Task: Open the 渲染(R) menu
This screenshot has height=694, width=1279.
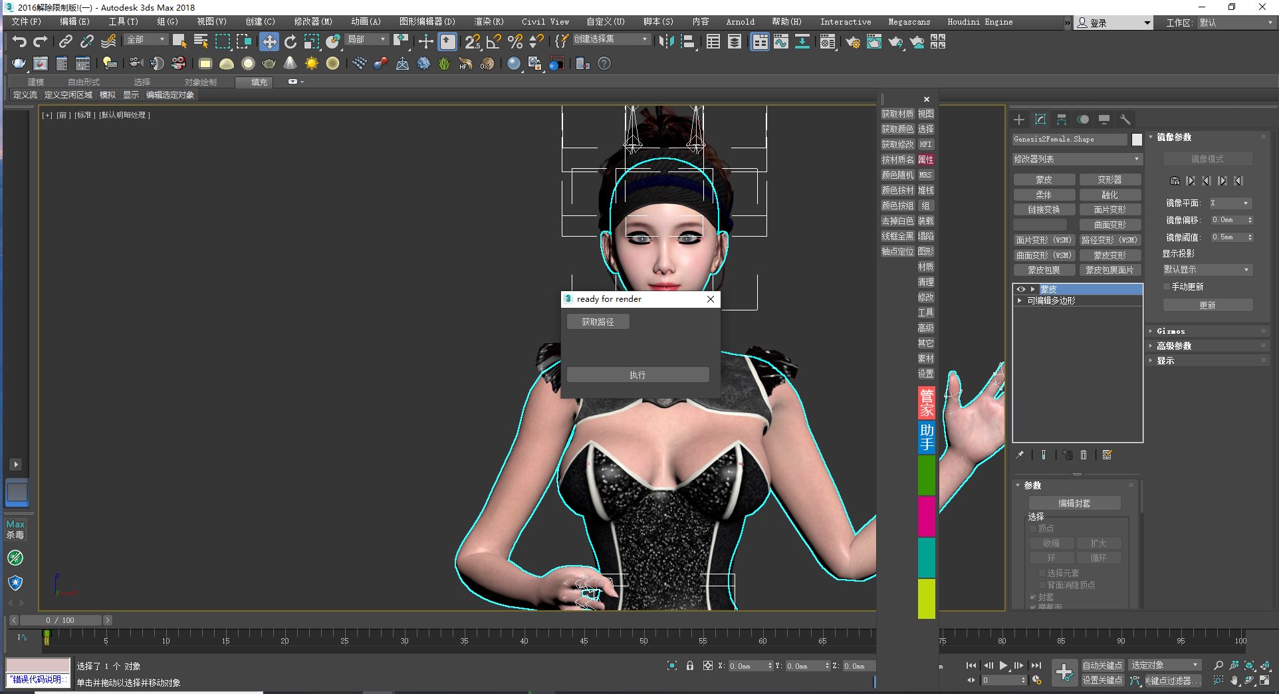Action: click(x=489, y=22)
